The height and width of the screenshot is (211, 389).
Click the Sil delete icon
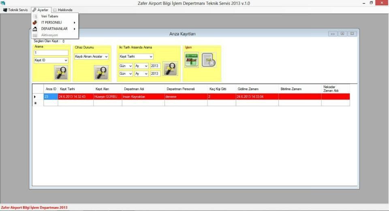coord(209,60)
